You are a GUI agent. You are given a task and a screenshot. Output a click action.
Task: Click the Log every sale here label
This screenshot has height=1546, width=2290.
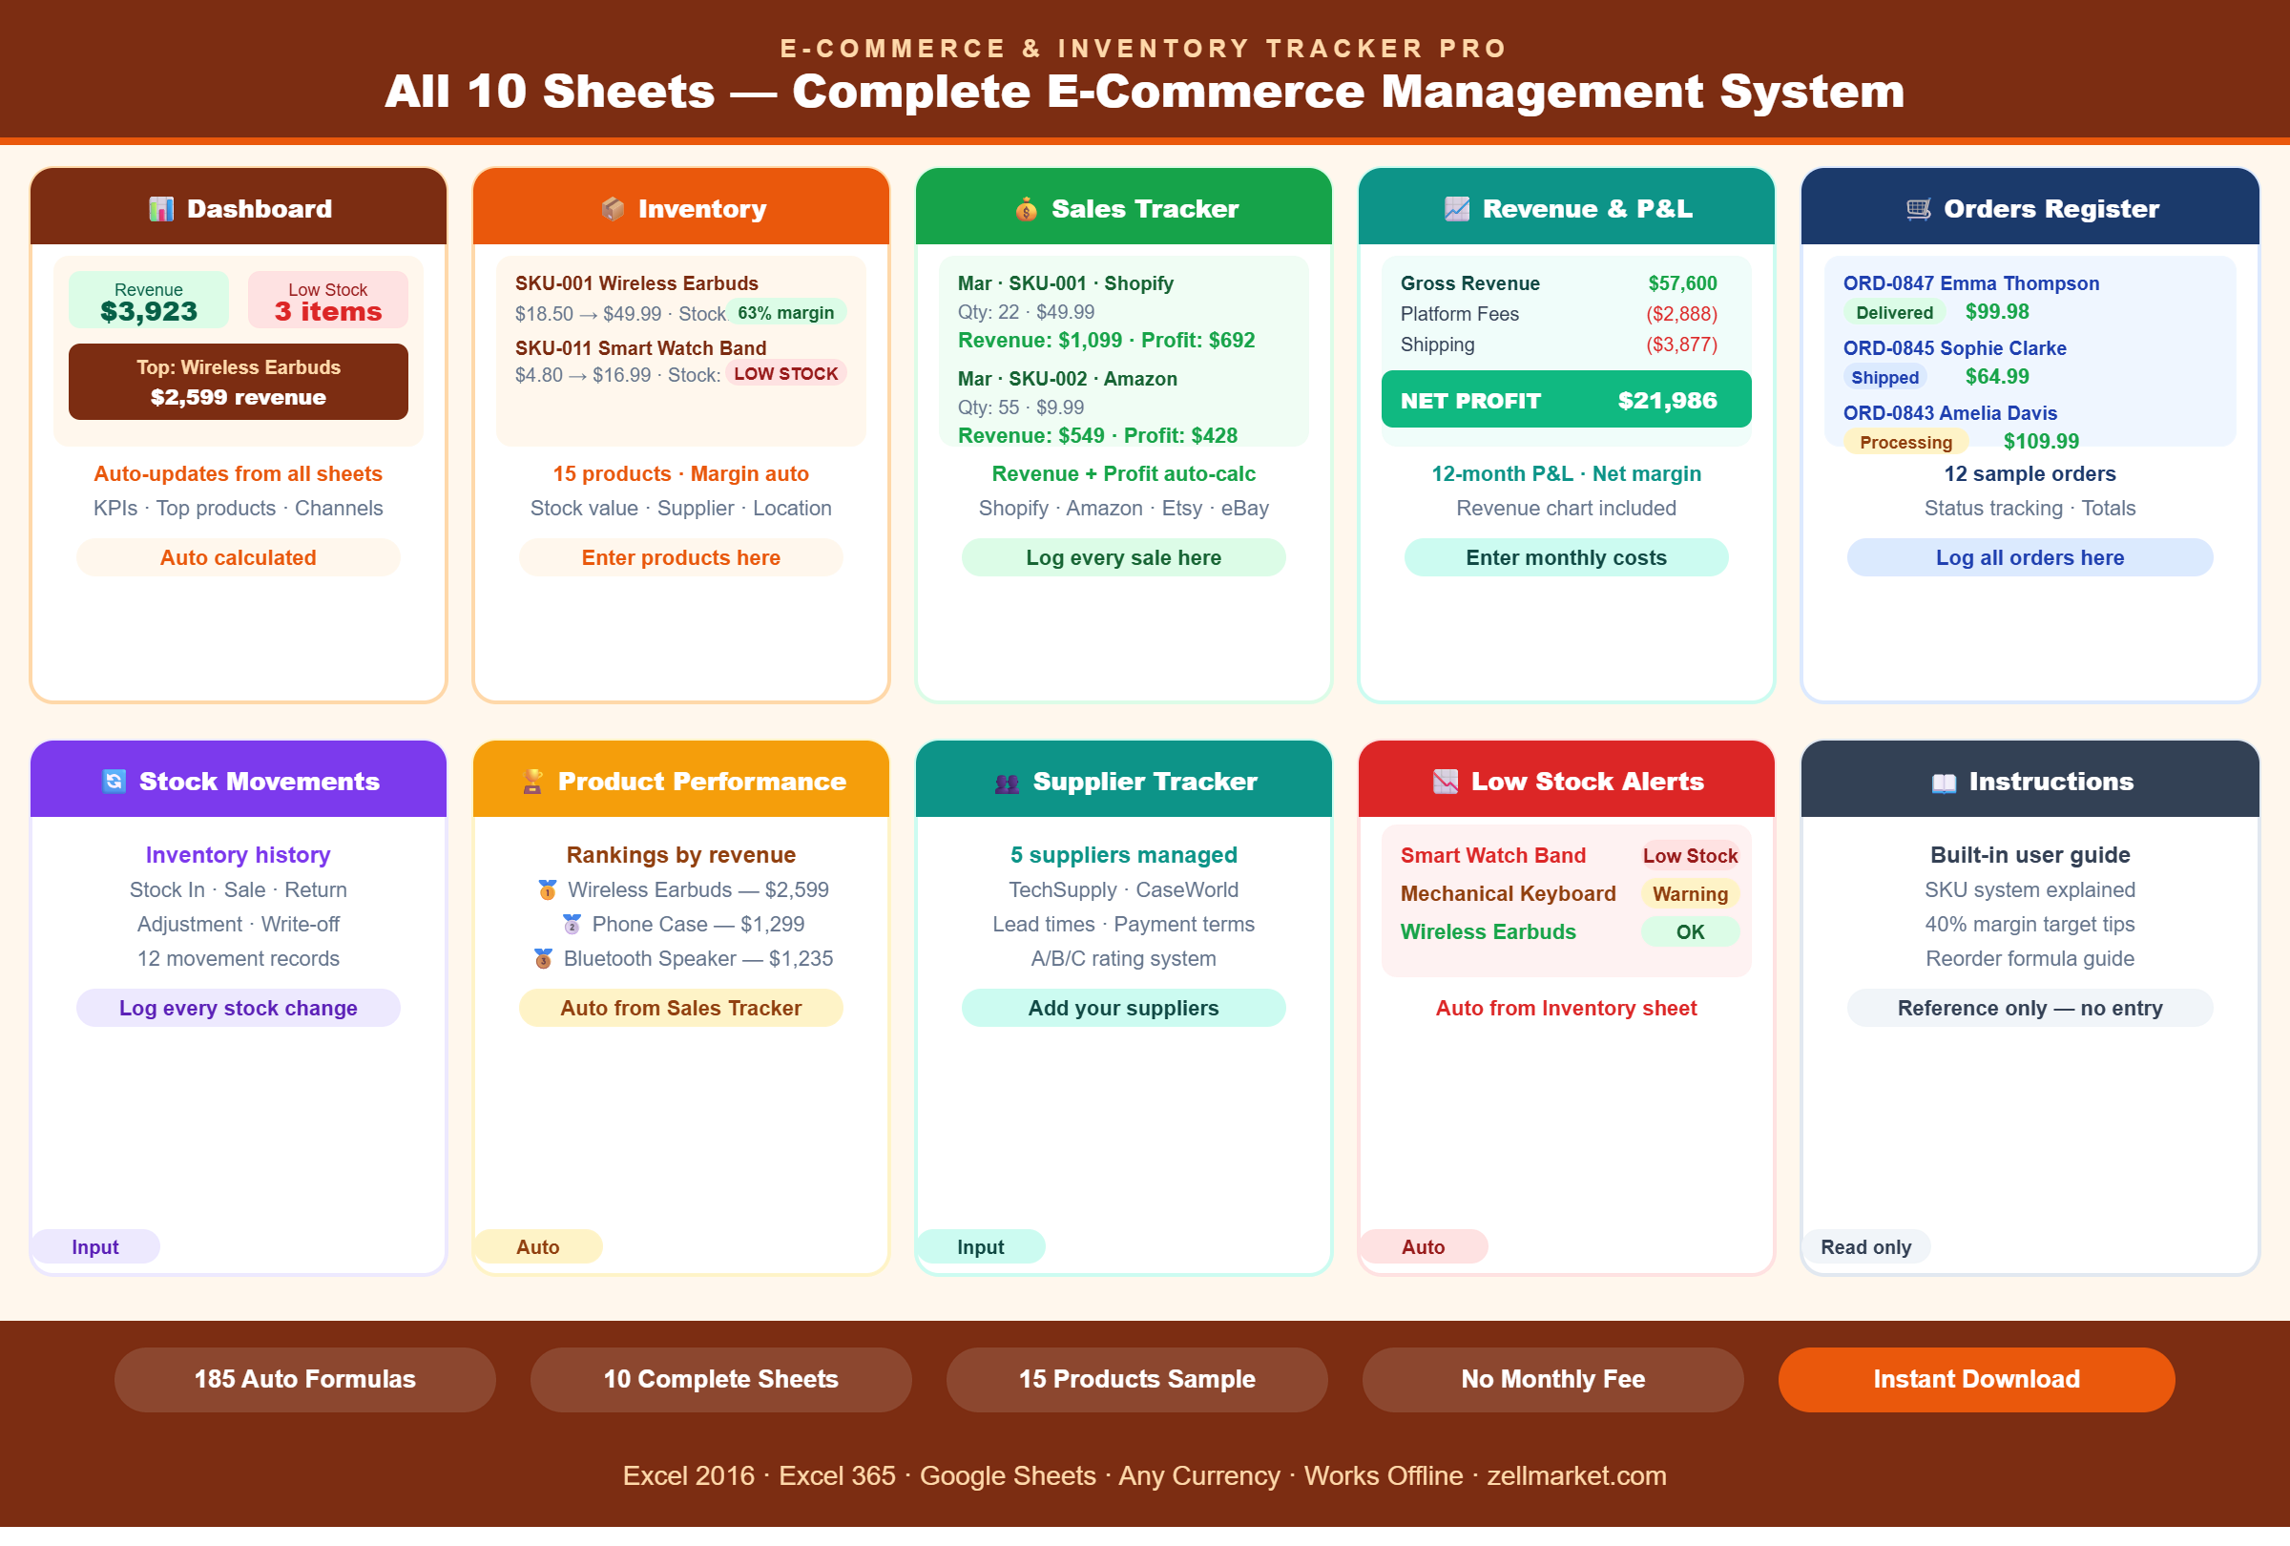pyautogui.click(x=1122, y=557)
